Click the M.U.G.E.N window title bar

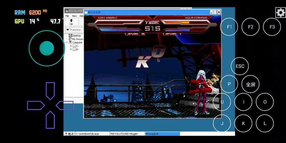(x=152, y=12)
